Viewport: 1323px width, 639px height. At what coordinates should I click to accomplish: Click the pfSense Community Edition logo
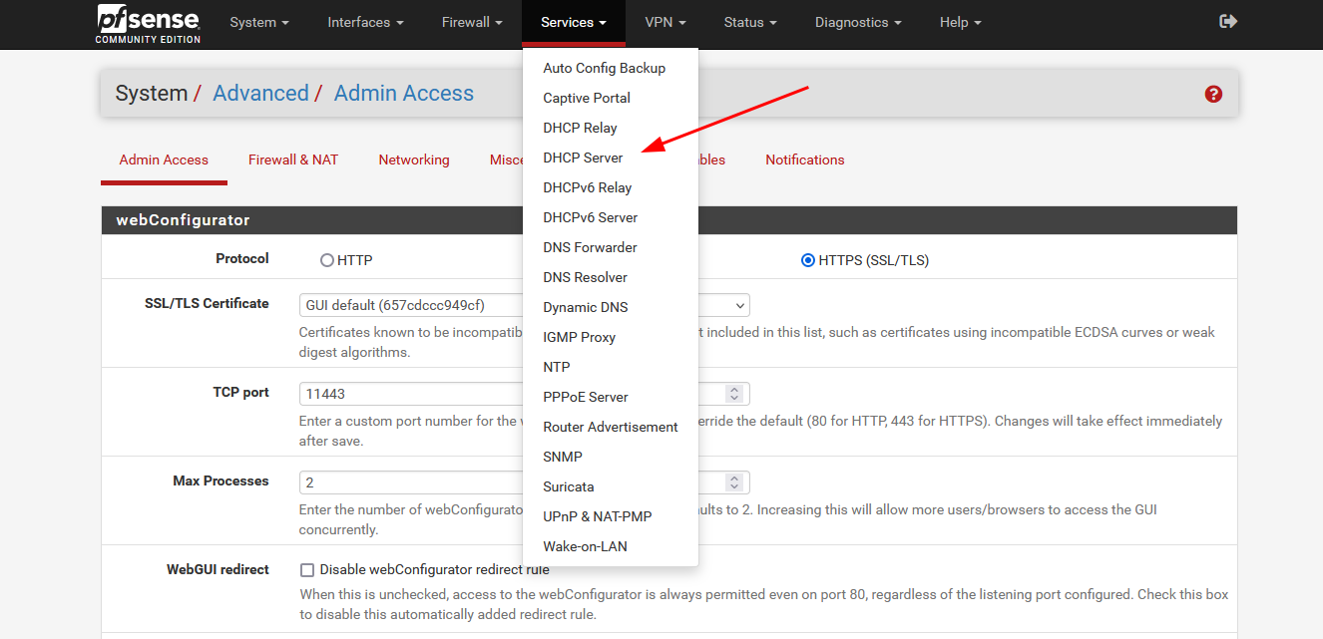point(148,24)
